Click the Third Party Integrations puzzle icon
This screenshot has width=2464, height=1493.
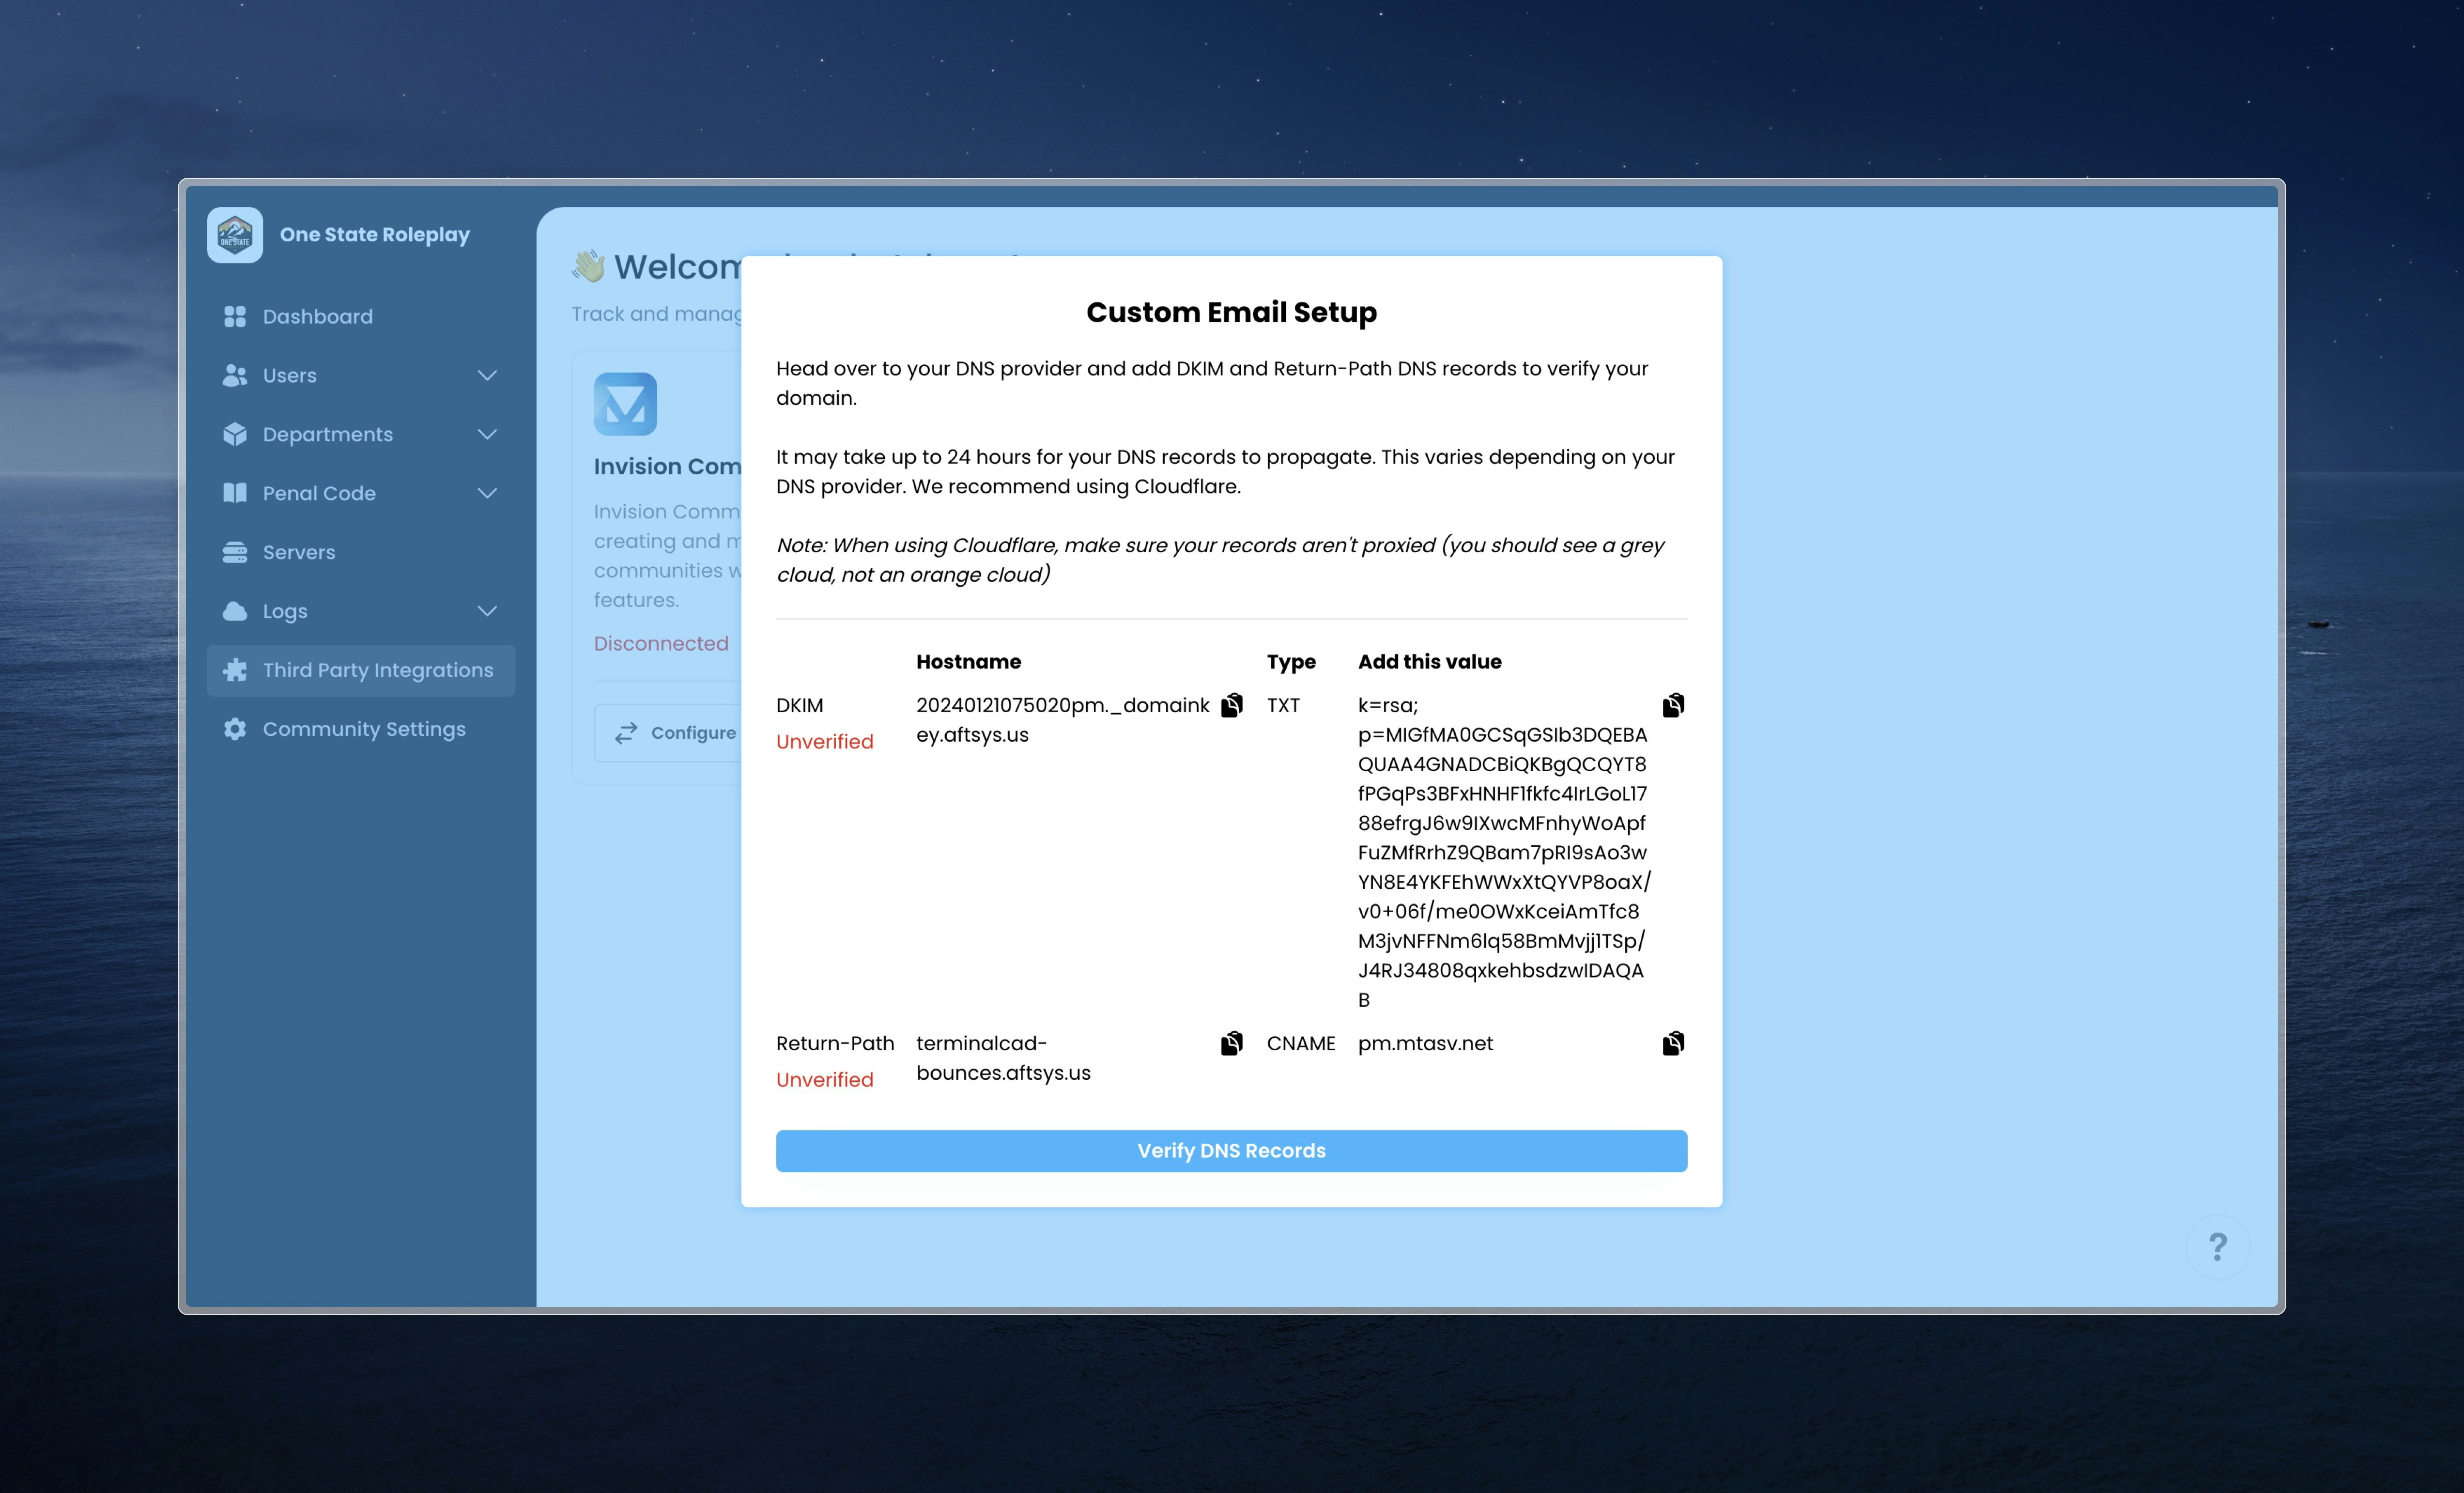[234, 670]
